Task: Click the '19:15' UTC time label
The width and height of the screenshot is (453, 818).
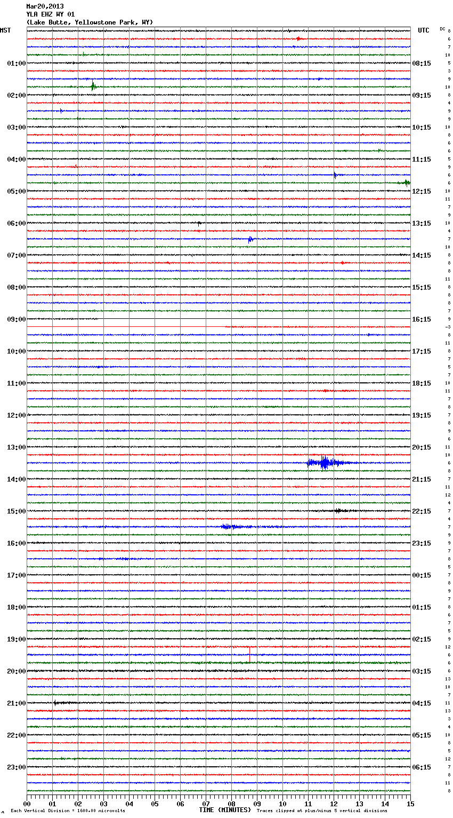Action: point(422,415)
